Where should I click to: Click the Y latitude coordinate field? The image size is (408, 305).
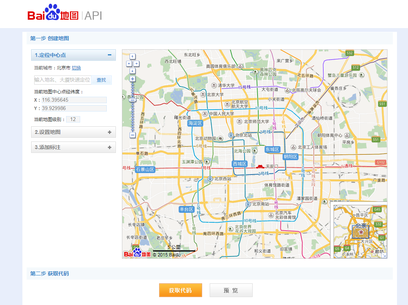tap(74, 108)
